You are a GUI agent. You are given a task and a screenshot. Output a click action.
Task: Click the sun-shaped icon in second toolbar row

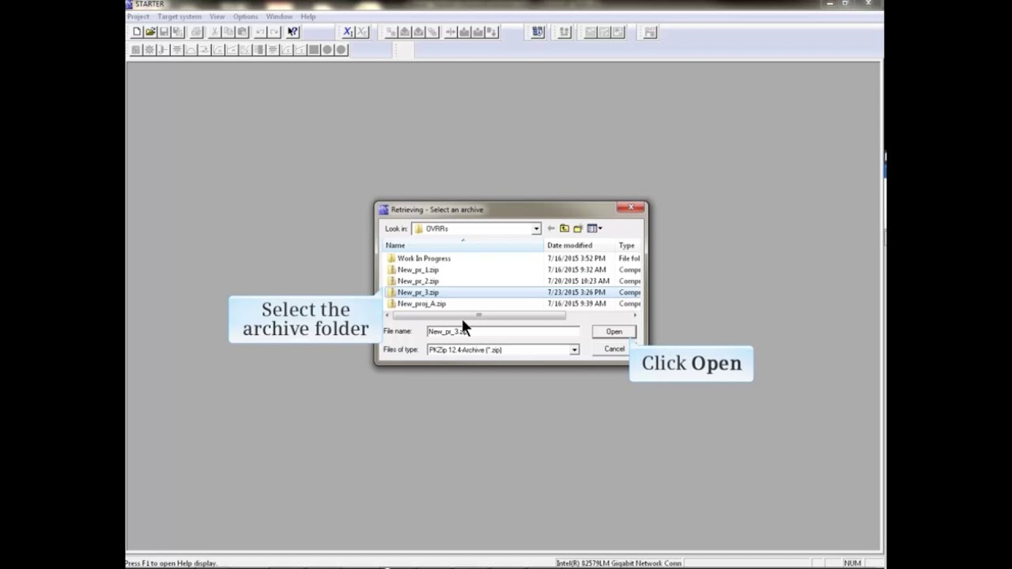click(x=149, y=50)
